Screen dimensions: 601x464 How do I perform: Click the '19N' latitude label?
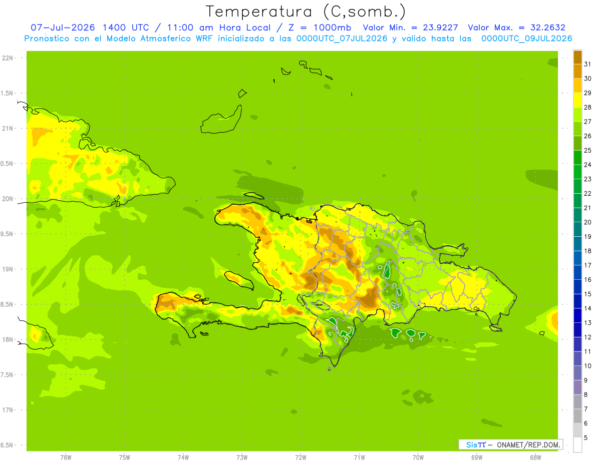tap(8, 269)
